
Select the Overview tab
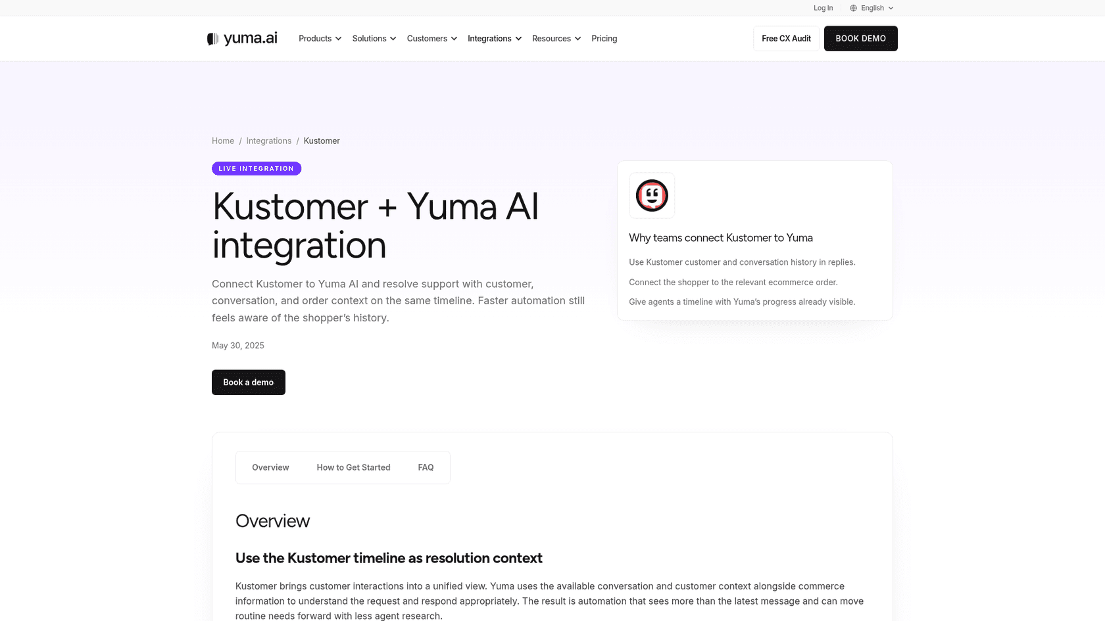270,467
